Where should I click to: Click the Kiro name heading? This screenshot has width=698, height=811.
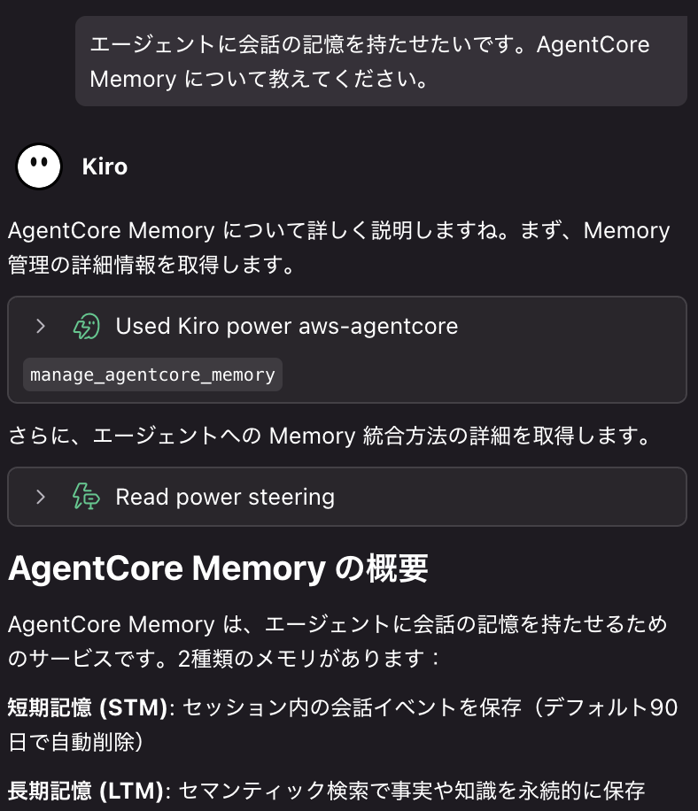pyautogui.click(x=105, y=166)
